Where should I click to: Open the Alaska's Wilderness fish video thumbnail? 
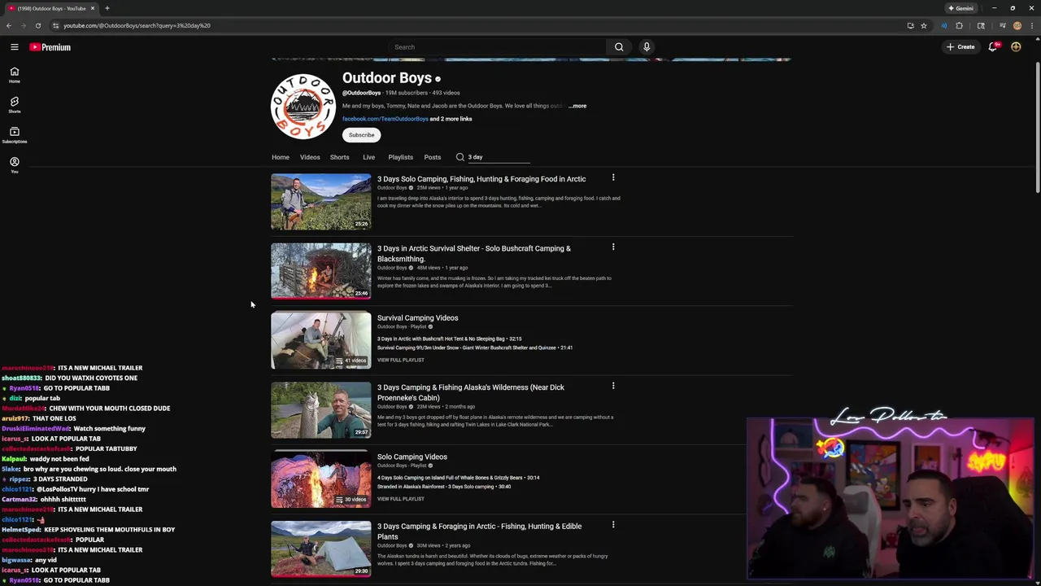click(320, 410)
